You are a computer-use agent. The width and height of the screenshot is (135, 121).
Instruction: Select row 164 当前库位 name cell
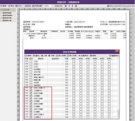tap(40, 85)
